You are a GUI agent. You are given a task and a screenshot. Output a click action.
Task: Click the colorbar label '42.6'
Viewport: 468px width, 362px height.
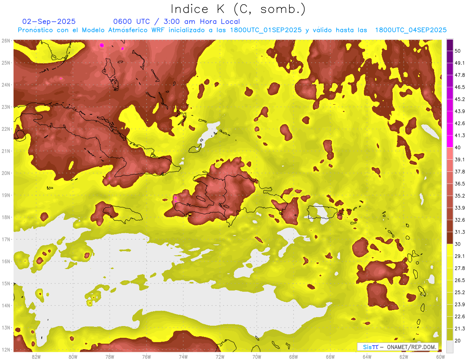(x=459, y=123)
